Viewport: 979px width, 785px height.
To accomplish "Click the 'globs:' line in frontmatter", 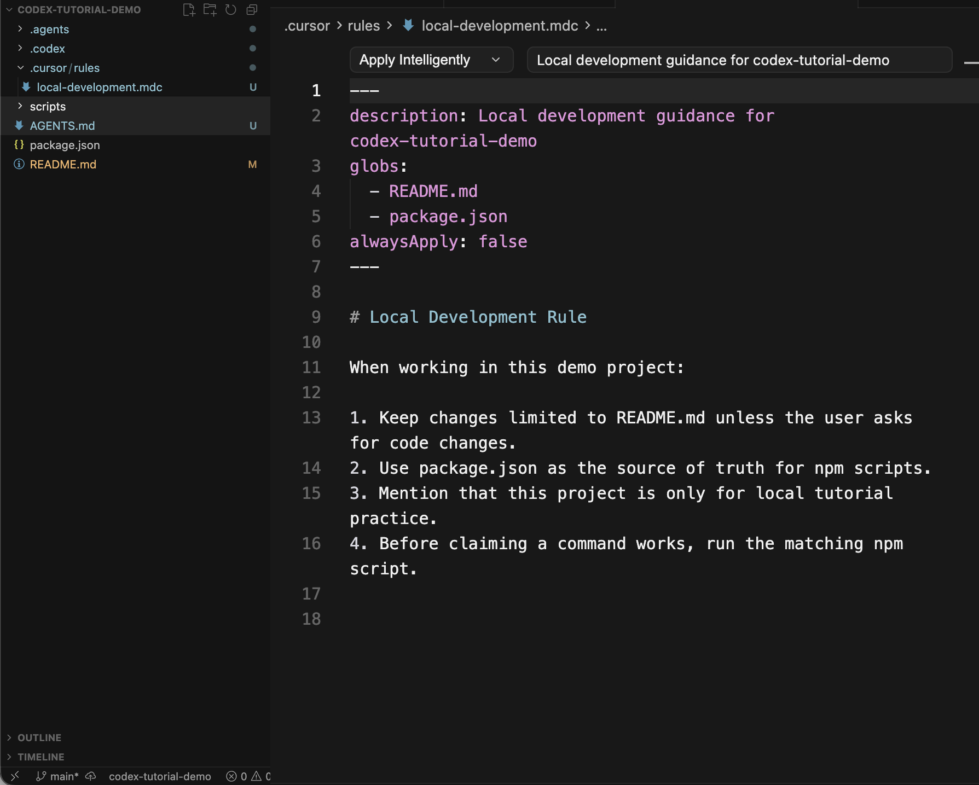I will click(378, 166).
